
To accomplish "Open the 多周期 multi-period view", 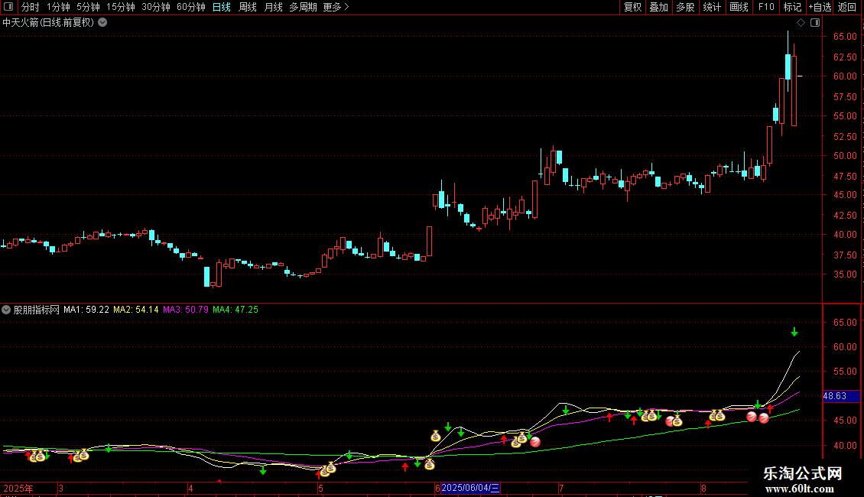I will coord(303,7).
